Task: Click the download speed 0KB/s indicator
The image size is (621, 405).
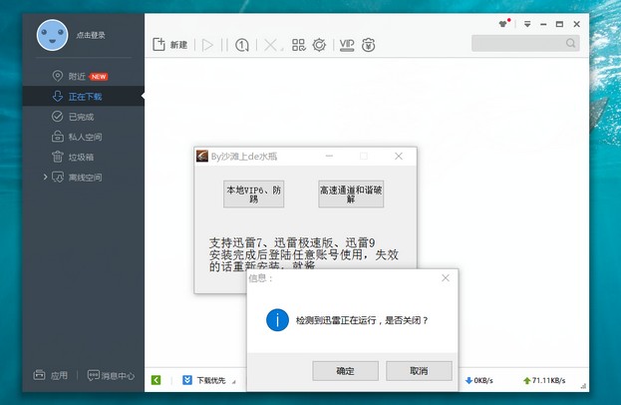Action: click(x=478, y=380)
